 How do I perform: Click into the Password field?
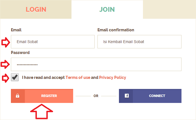pyautogui.click(x=96, y=64)
